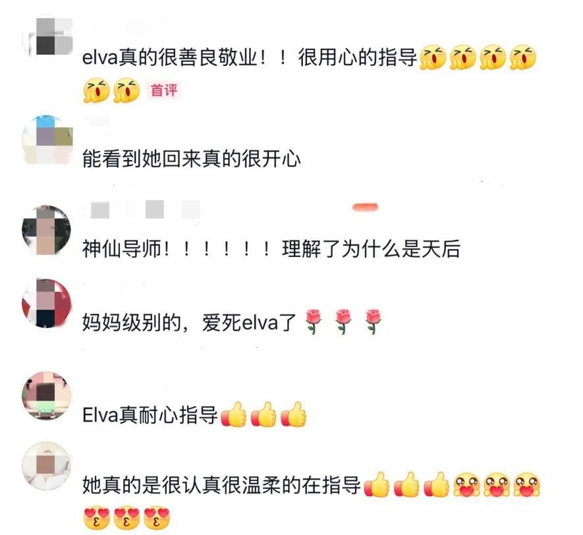Select the comment text 她真的是很认真很温柔的在指导
This screenshot has height=535, width=583.
[221, 485]
